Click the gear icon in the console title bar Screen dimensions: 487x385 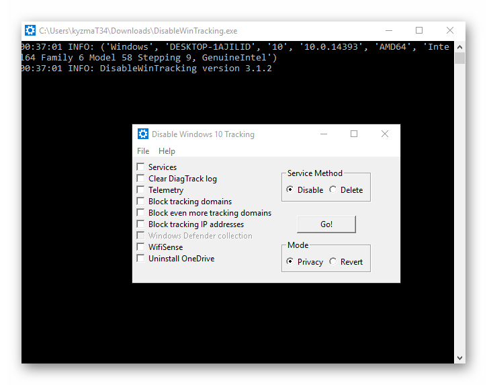[x=30, y=30]
